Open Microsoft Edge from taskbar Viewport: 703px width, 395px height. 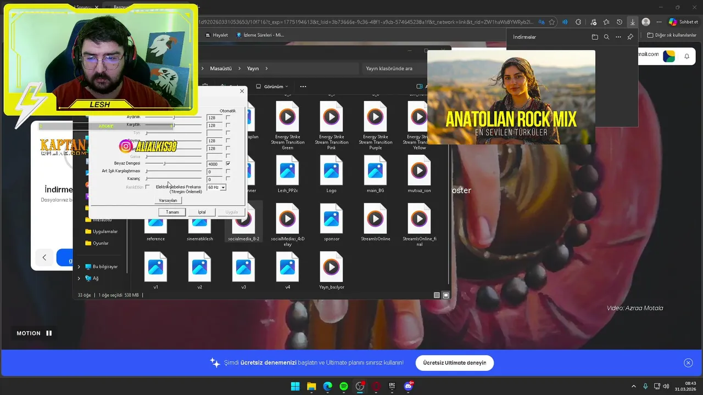click(327, 386)
